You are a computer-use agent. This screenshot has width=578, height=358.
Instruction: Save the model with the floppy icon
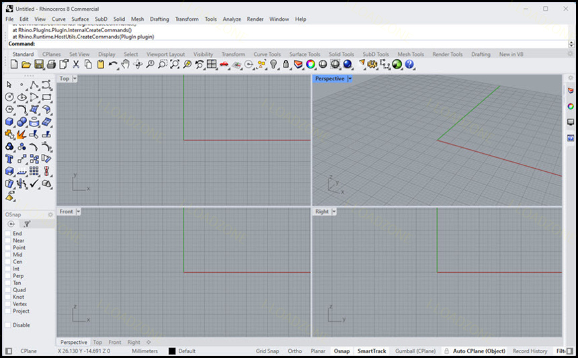(39, 64)
